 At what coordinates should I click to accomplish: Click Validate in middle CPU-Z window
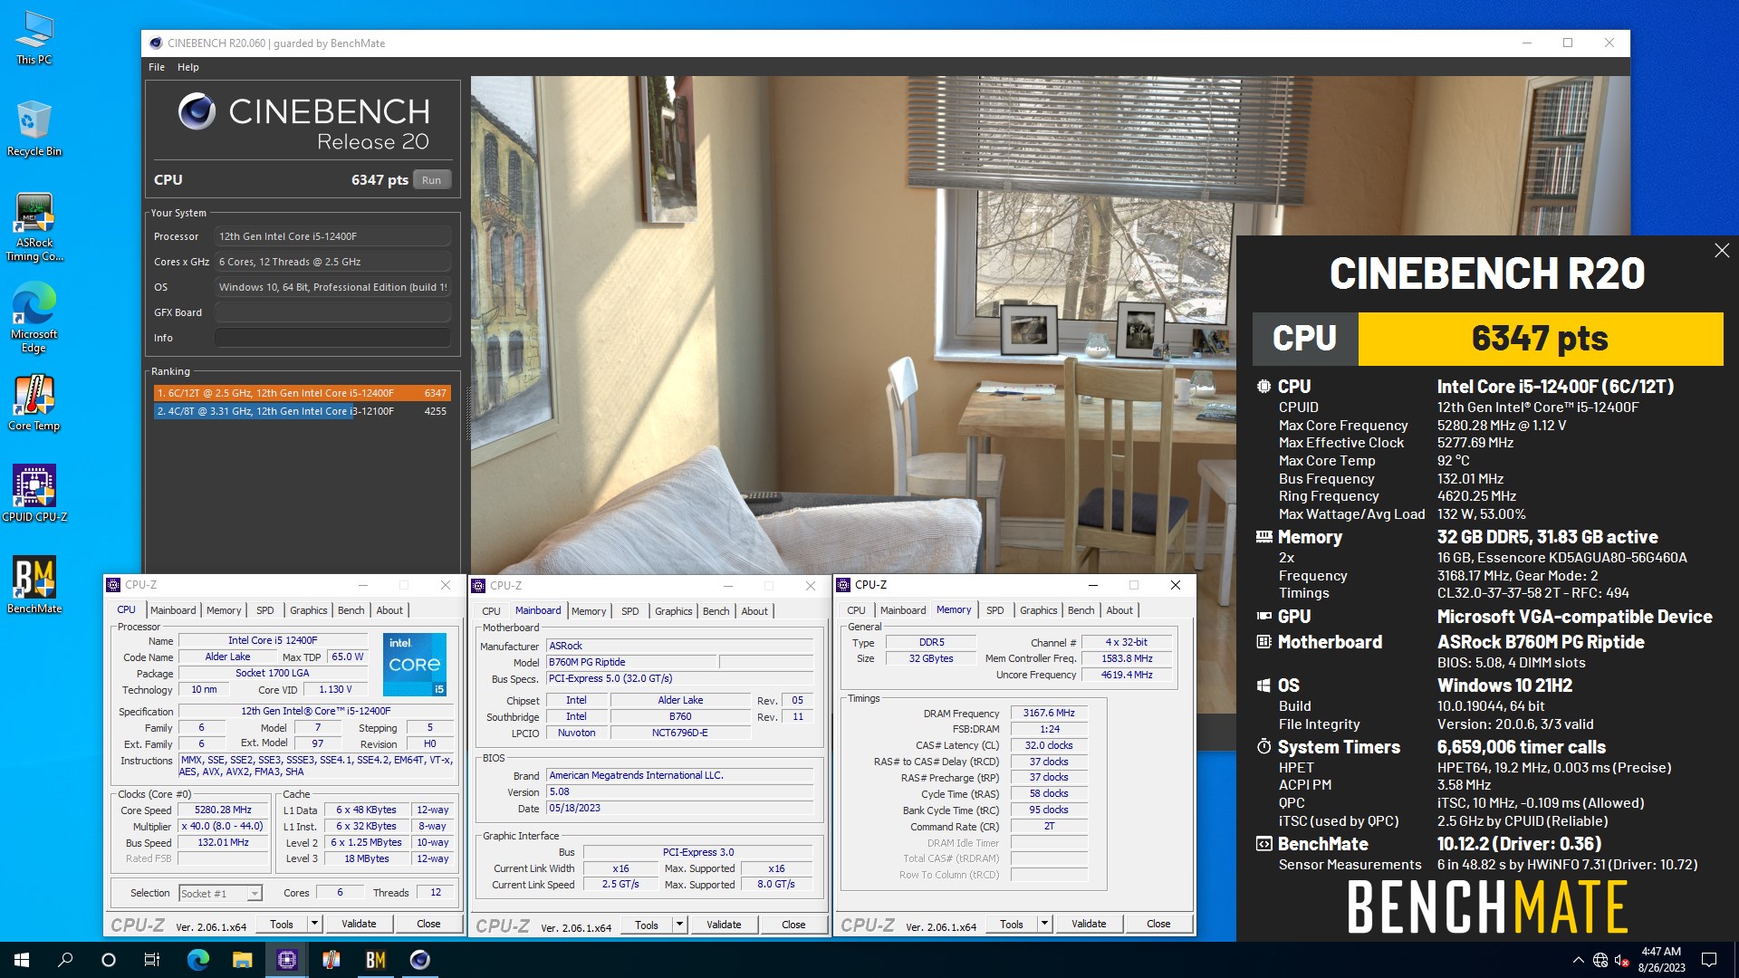click(x=724, y=925)
